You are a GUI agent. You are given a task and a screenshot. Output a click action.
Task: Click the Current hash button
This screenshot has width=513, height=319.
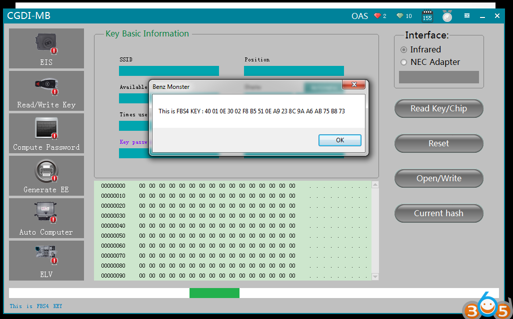pos(438,213)
